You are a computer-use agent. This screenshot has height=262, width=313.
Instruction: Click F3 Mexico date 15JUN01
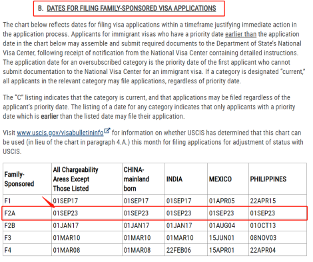222,238
